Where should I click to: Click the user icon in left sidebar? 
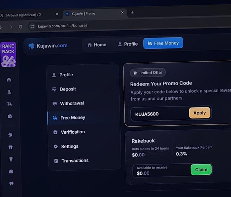point(9,92)
